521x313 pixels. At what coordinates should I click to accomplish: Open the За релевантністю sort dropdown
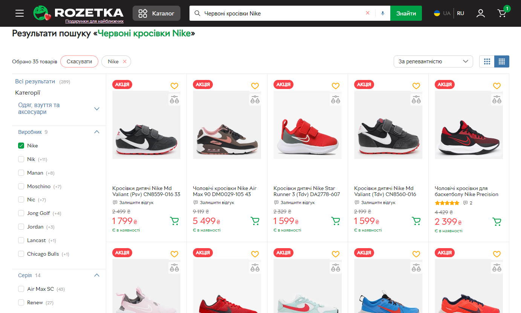tap(433, 61)
